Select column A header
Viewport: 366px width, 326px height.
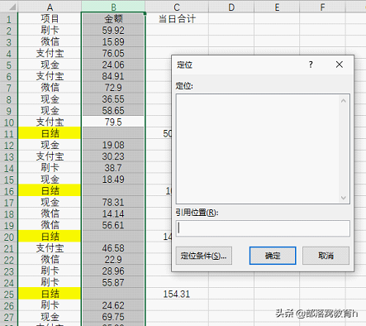(x=50, y=7)
